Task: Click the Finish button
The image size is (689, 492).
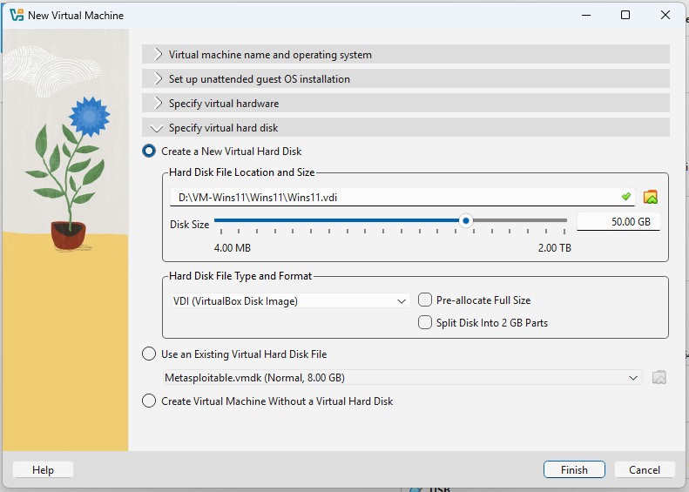Action: 574,469
